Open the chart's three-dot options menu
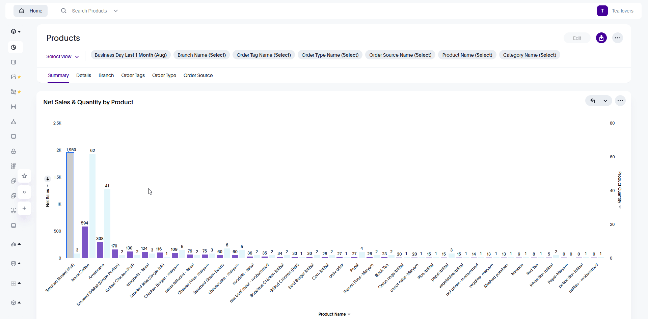The width and height of the screenshot is (648, 319). coord(620,101)
